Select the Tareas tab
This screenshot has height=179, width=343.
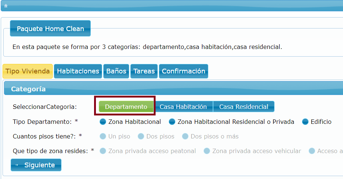(x=144, y=71)
